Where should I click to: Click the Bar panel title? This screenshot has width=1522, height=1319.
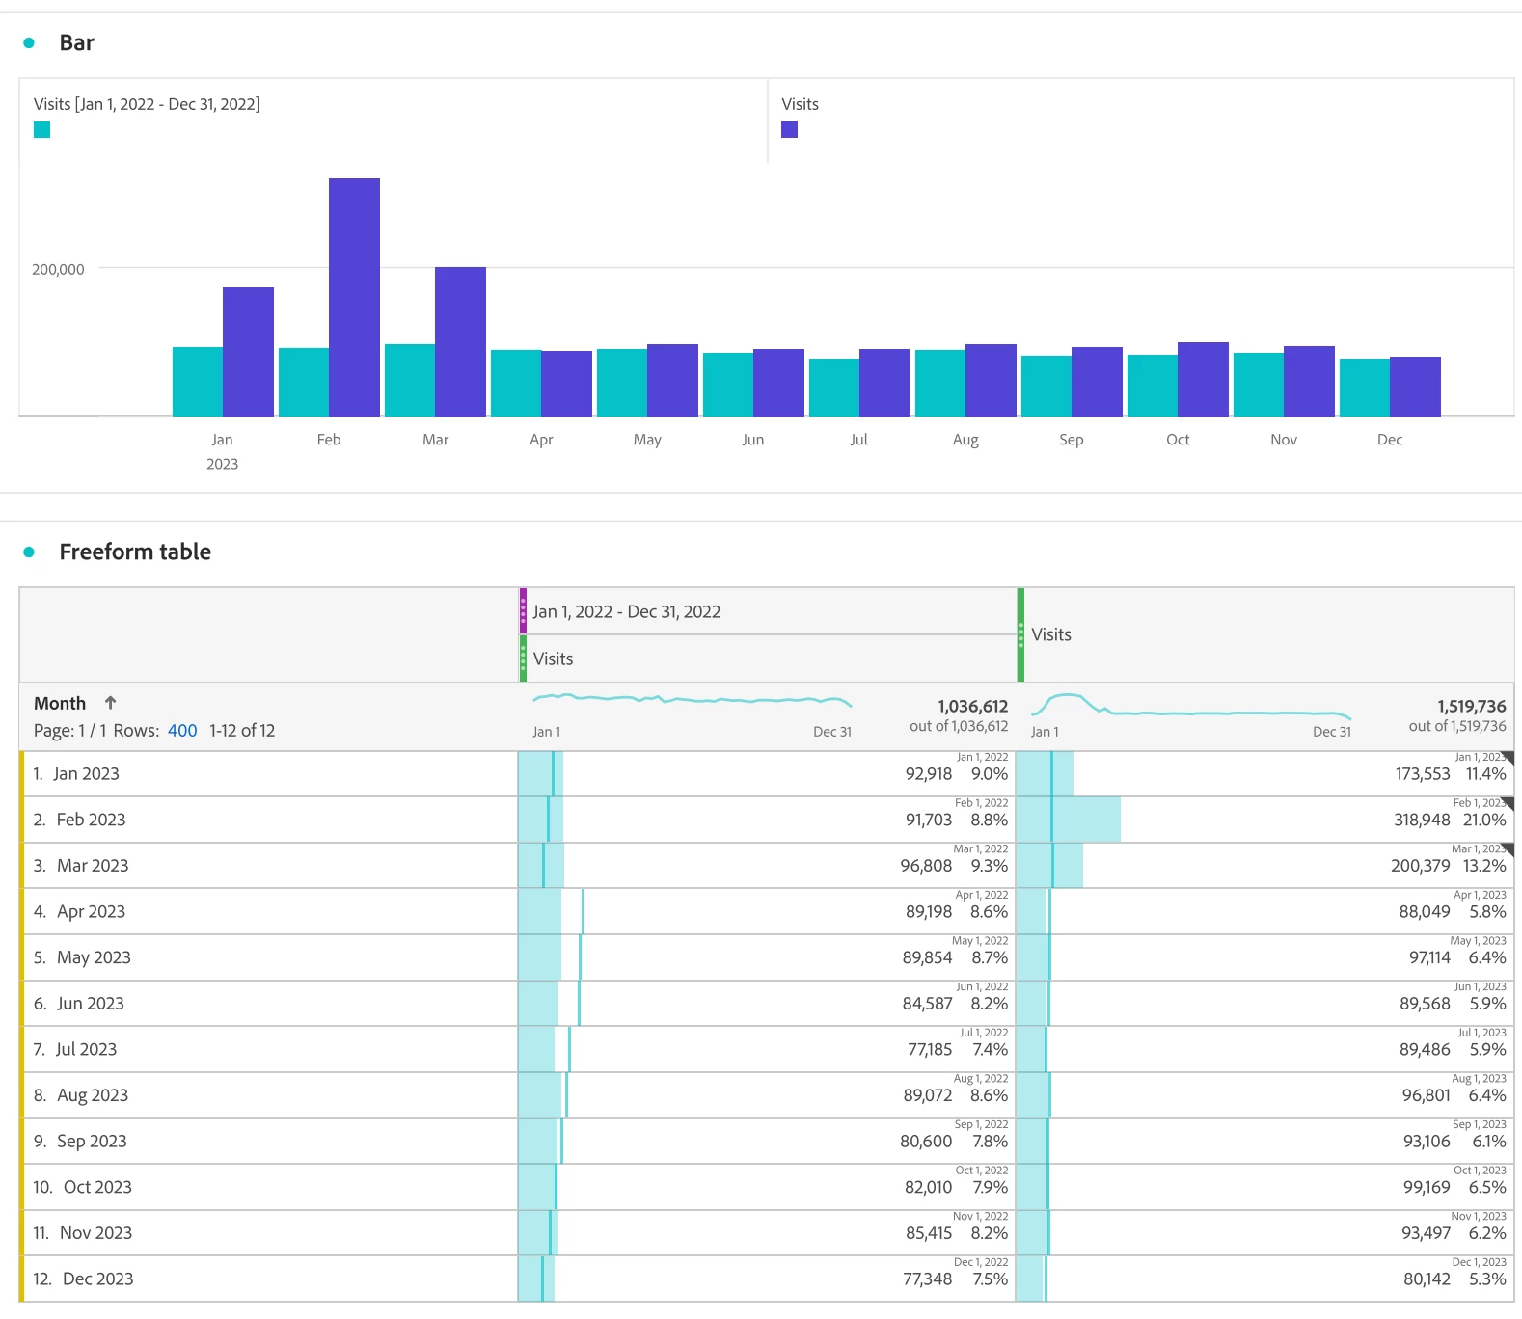point(77,42)
